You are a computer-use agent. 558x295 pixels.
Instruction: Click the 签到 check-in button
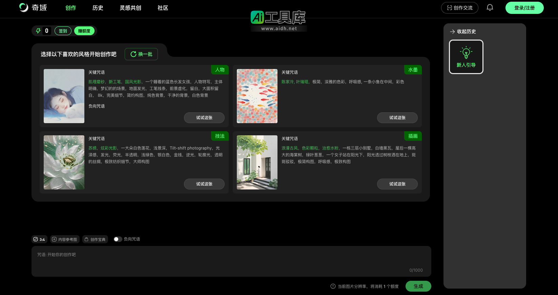pos(63,31)
